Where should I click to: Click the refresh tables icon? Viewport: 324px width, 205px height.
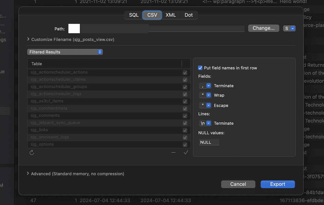pyautogui.click(x=32, y=153)
